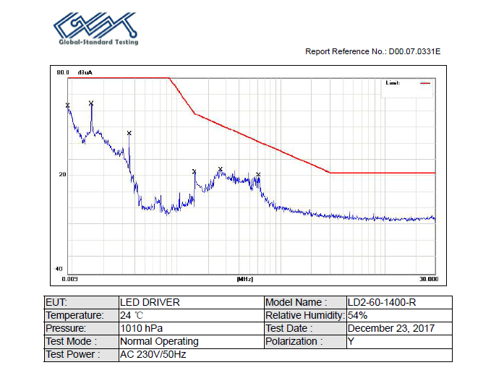491x365 pixels.
Task: Click the third X peak marker
Action: click(129, 133)
